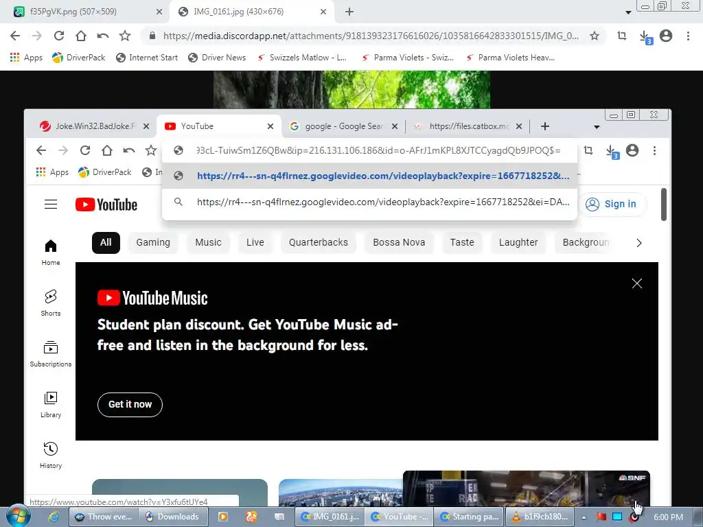The image size is (703, 527).
Task: Open city skyline video thumbnail
Action: tap(341, 493)
